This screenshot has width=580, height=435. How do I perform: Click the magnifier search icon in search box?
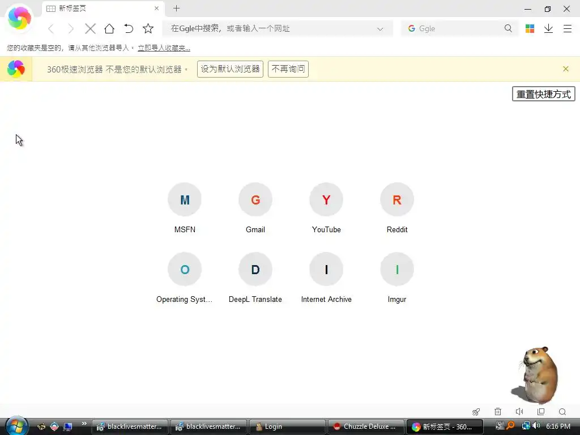click(508, 28)
